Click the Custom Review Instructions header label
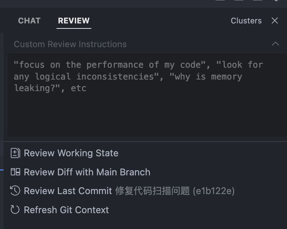Viewport: 287px width, 229px height. point(70,44)
